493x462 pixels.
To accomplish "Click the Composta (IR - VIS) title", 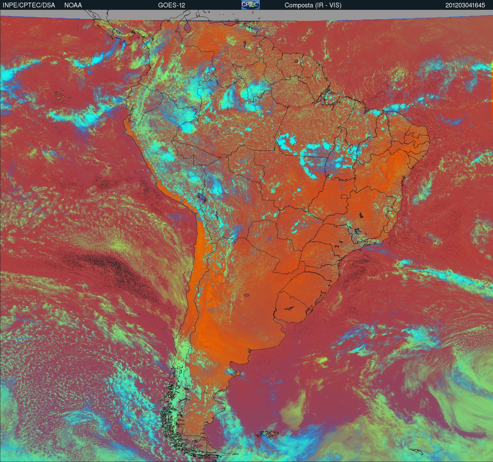I will 313,5.
